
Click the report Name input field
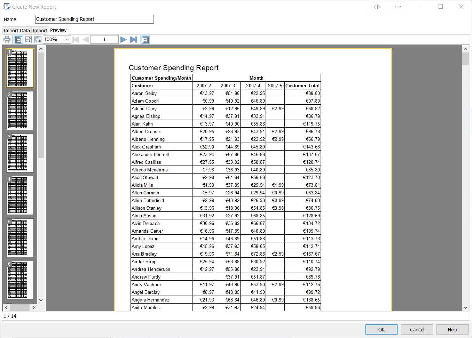click(x=94, y=19)
